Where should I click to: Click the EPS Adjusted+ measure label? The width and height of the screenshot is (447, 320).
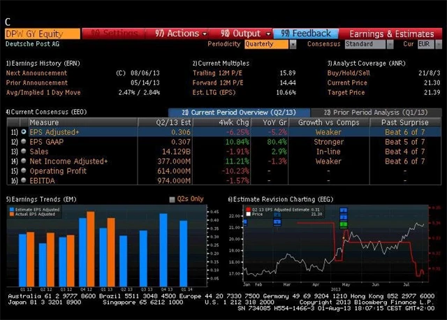54,132
